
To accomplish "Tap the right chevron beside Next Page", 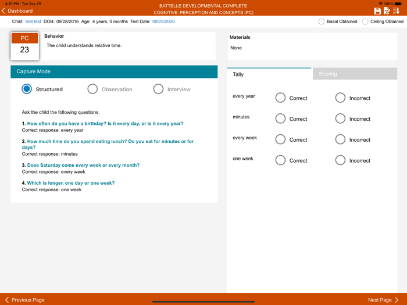I will tap(397, 300).
